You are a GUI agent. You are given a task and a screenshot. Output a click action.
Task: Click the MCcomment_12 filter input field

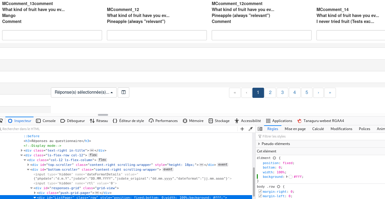(x=157, y=35)
